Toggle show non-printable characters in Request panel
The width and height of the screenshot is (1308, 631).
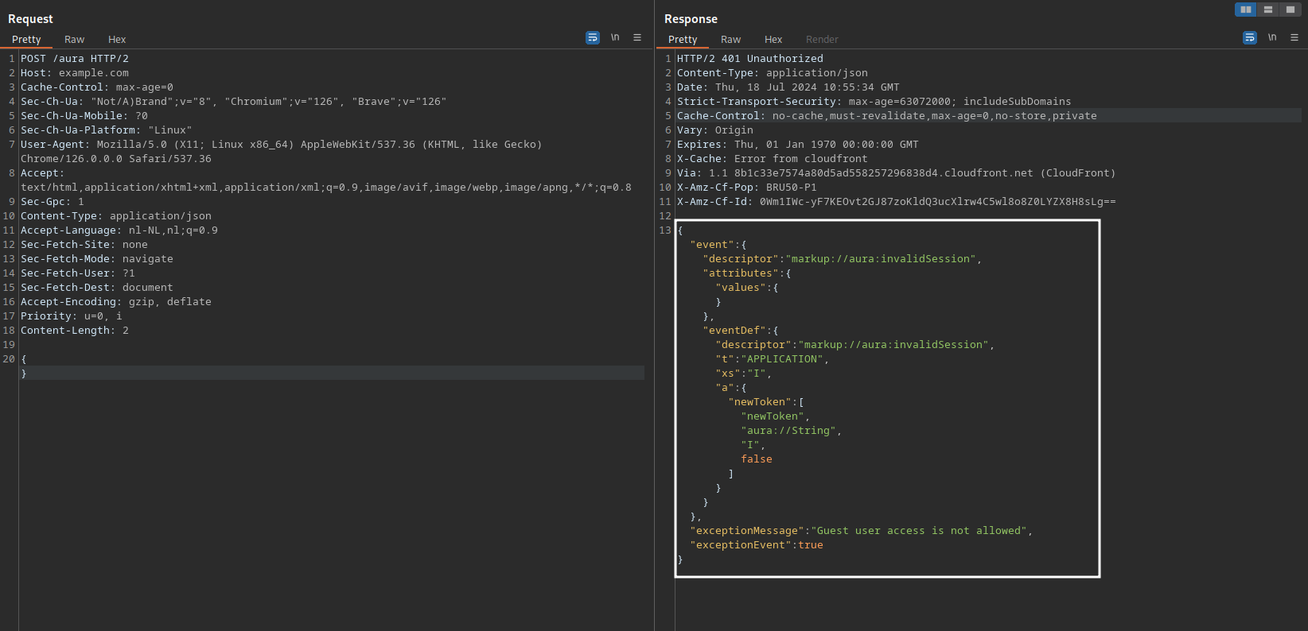coord(615,37)
